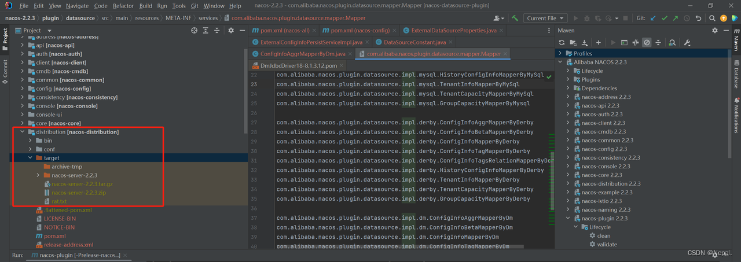
Task: Click the Build project hammer icon
Action: (x=515, y=18)
